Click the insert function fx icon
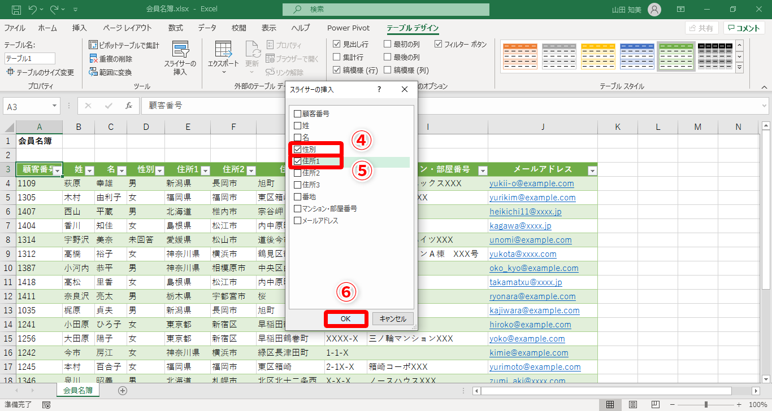 [x=129, y=106]
